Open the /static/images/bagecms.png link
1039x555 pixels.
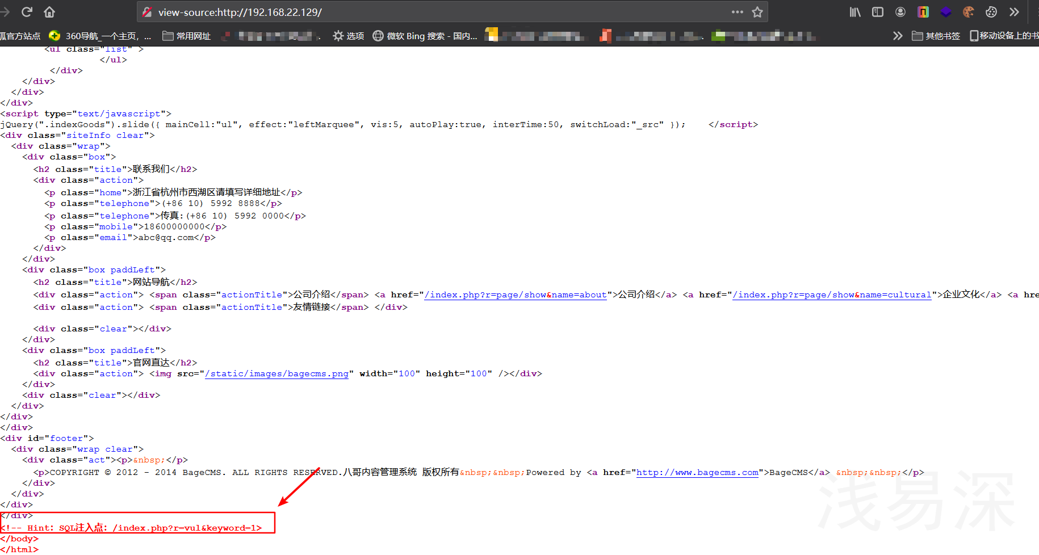(x=277, y=373)
